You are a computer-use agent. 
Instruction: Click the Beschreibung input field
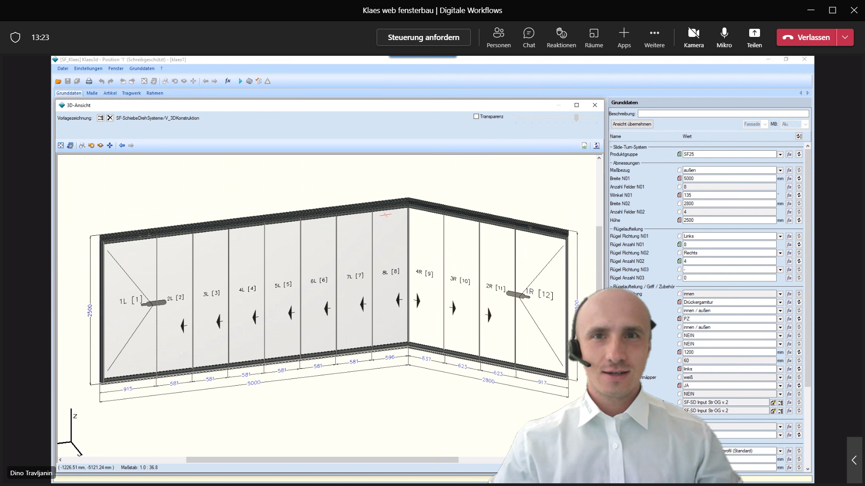(723, 114)
